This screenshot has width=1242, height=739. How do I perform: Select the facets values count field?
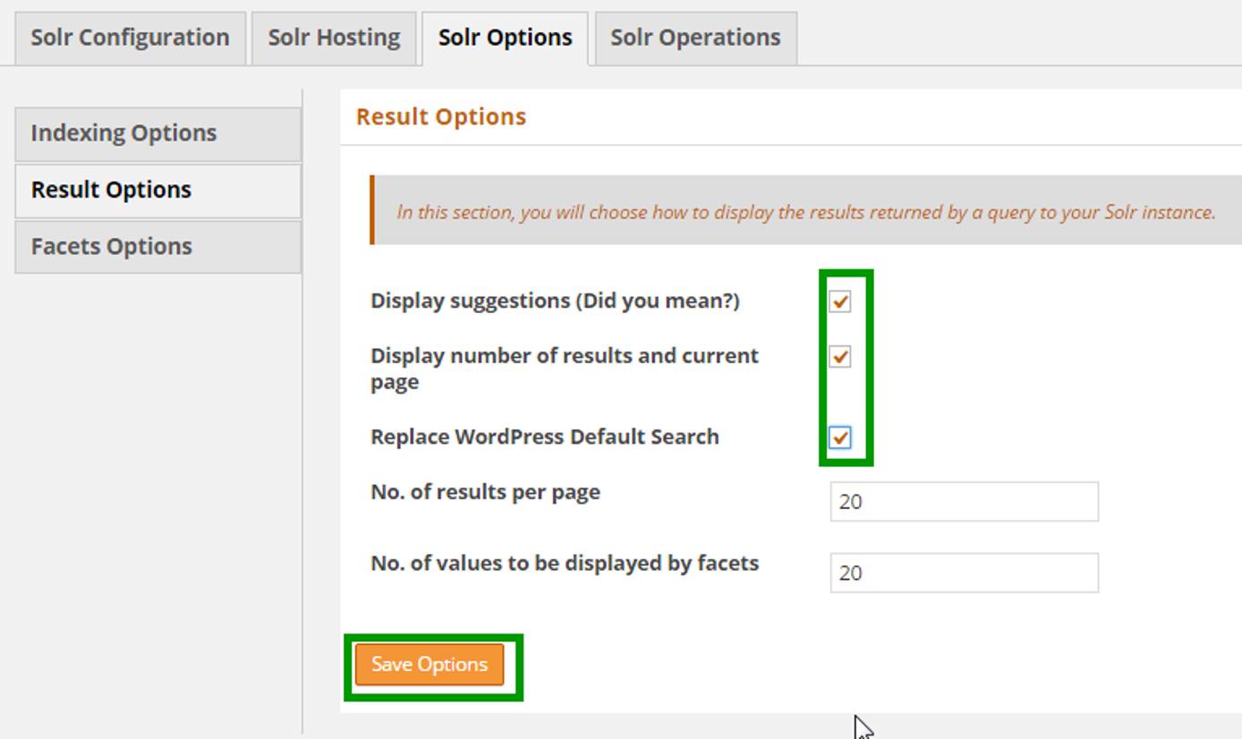962,573
